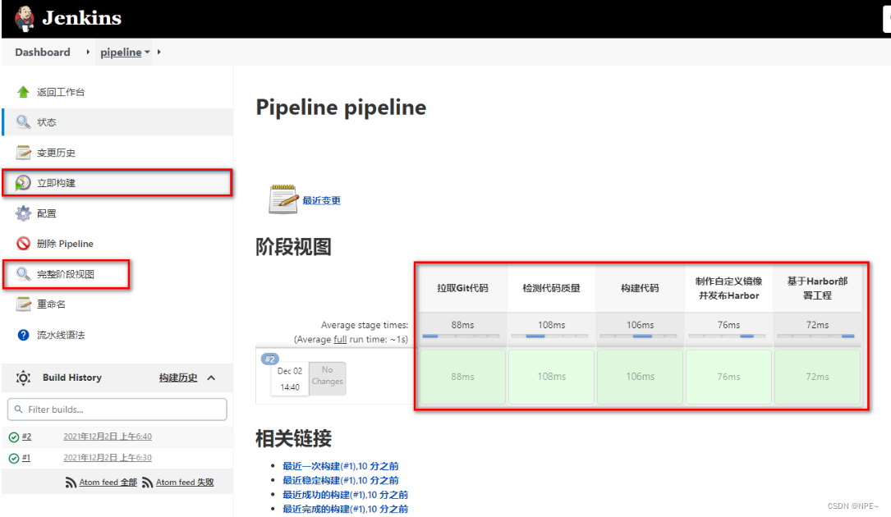Expand the breadcrumb arrow after pipeline
The image size is (891, 517).
(x=159, y=53)
